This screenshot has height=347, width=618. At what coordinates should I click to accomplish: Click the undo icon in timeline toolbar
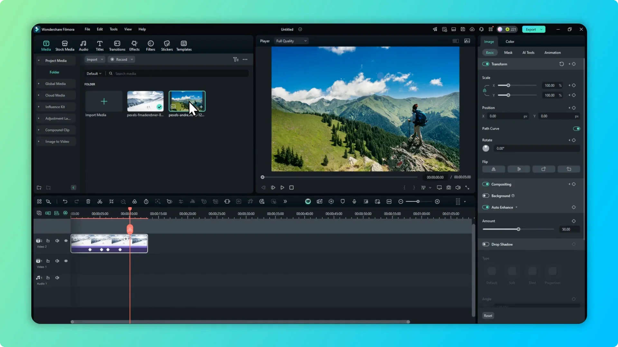(65, 201)
